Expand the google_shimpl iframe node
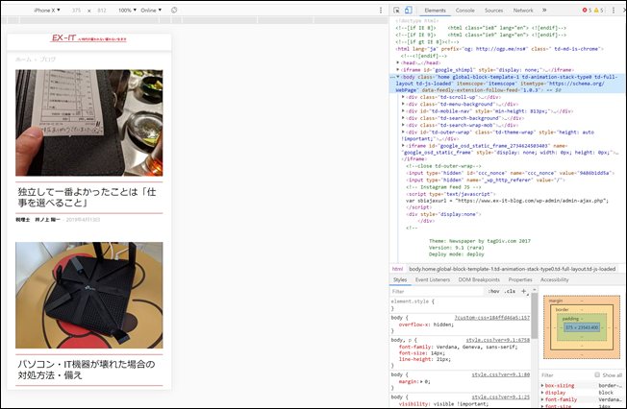 pyautogui.click(x=398, y=69)
